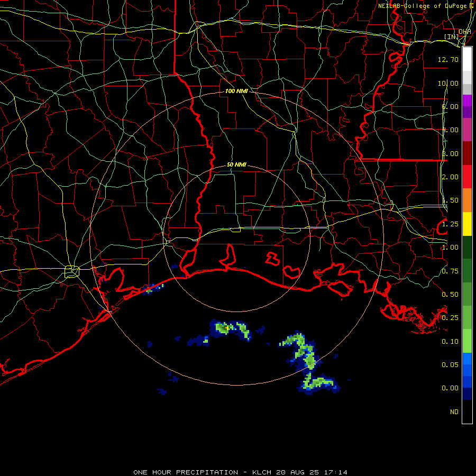Pick the darkest green swatch near 1.00

click(x=467, y=247)
